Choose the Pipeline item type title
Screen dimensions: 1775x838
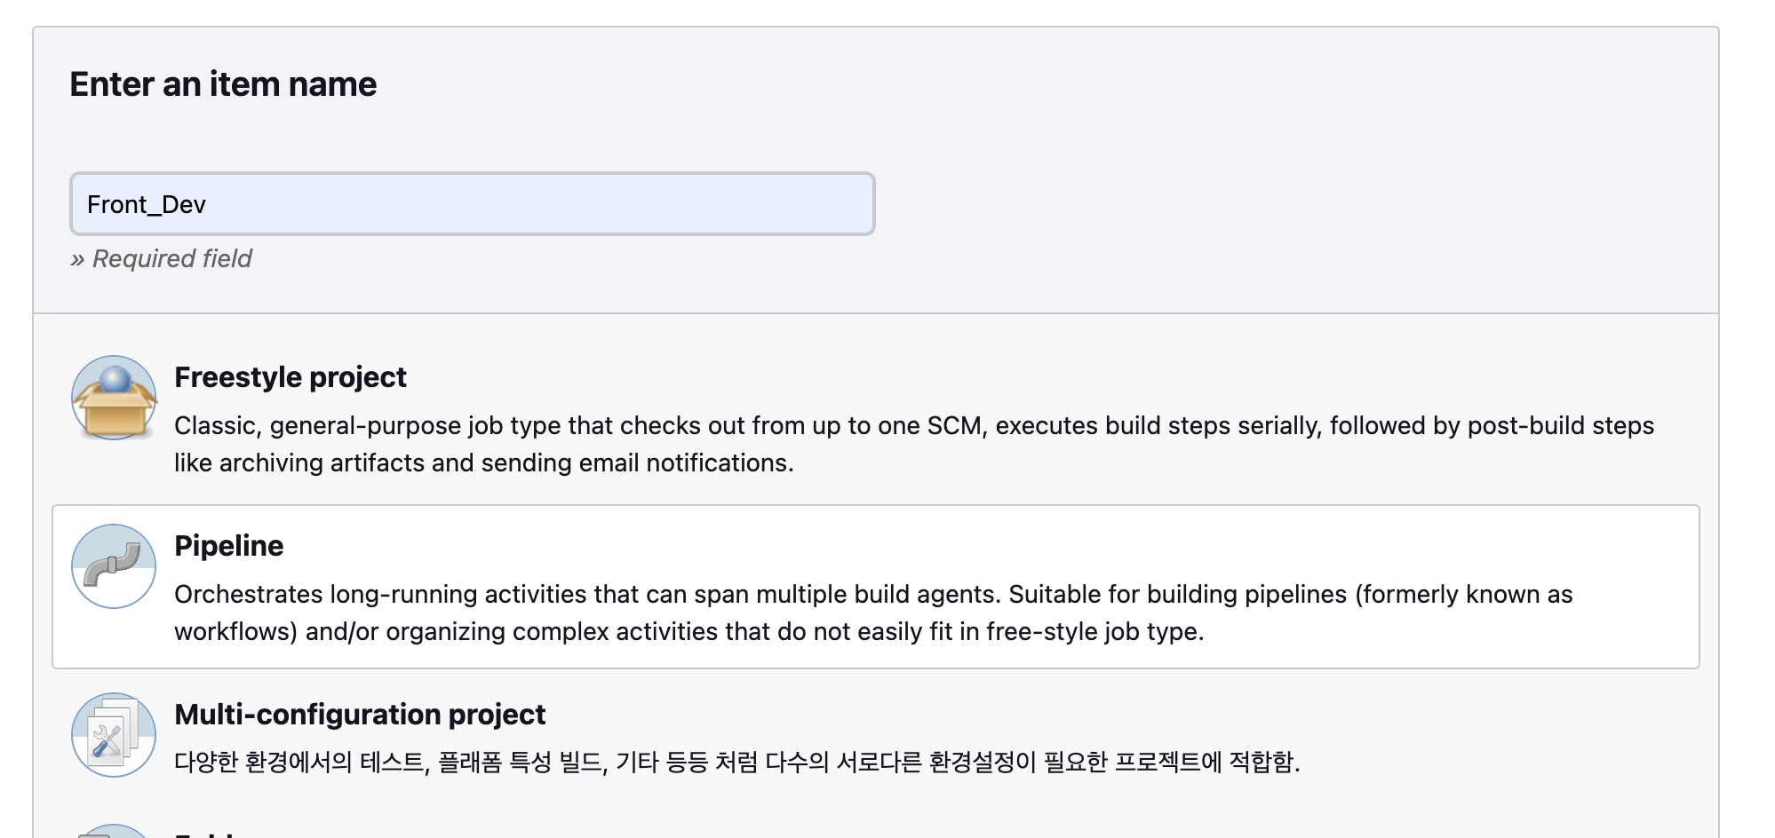228,546
